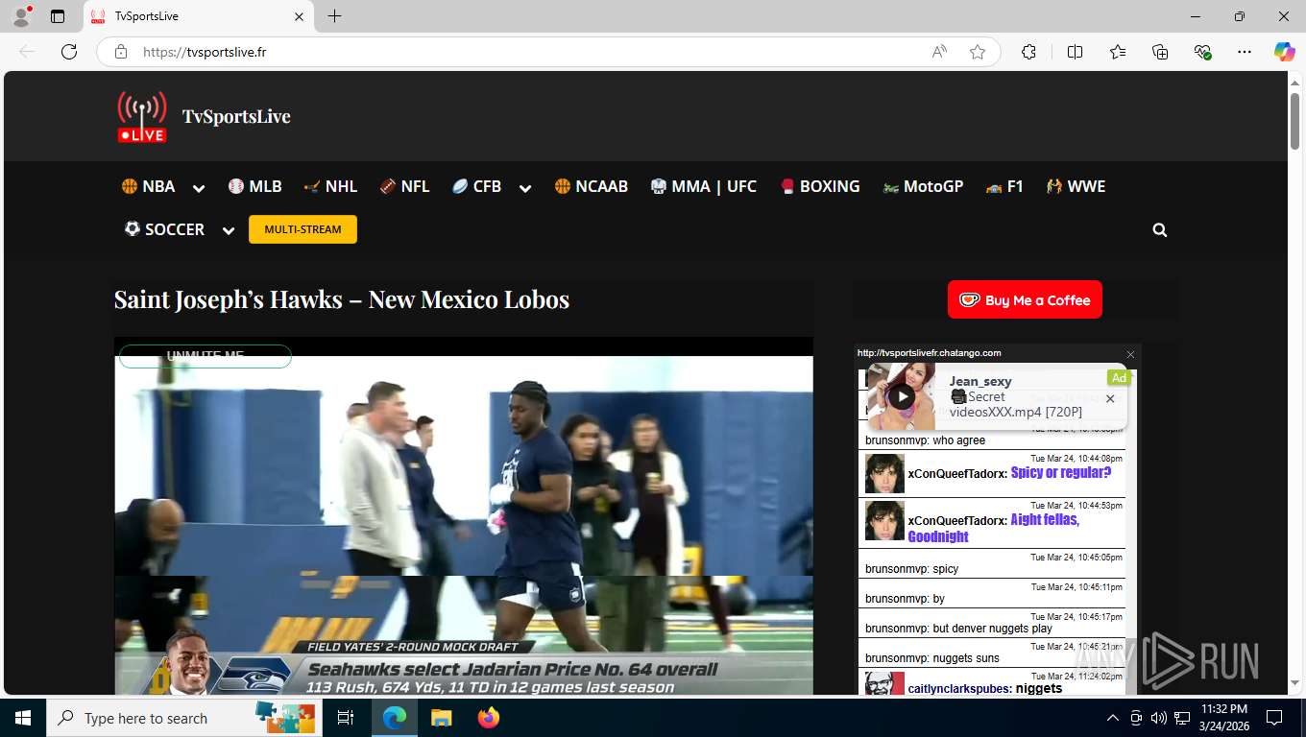Click the TvSportsLive broadcast logo
This screenshot has height=737, width=1306.
click(x=142, y=116)
